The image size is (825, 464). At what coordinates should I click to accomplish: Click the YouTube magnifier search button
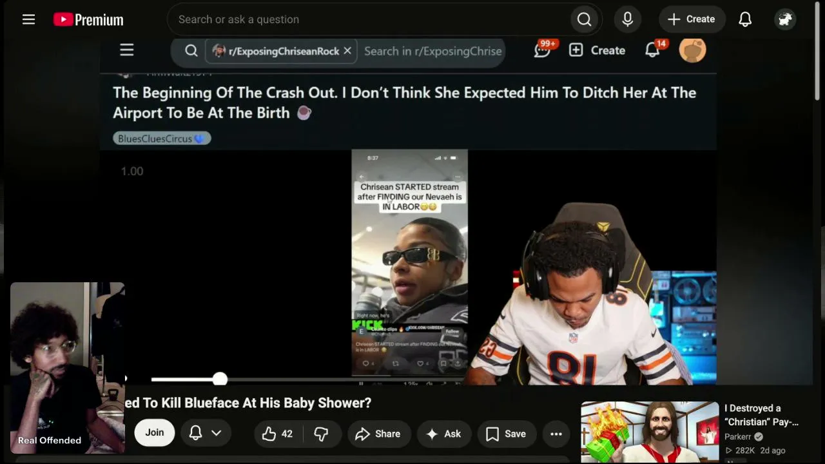click(585, 19)
